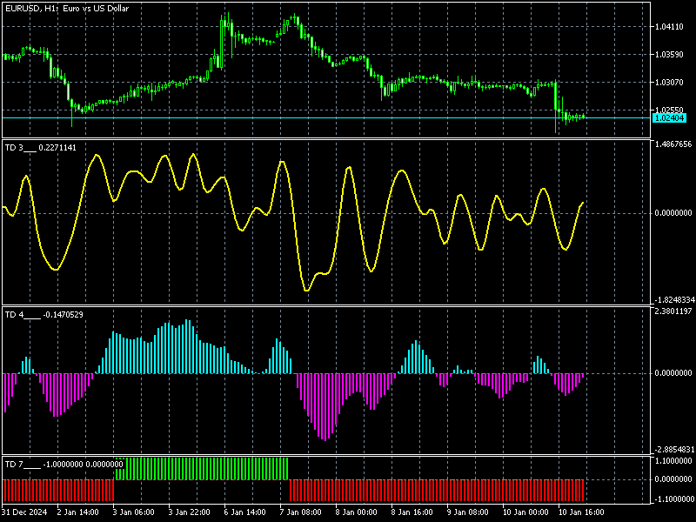Click the -2.8854831 scale minimum of TD 4
The image size is (696, 522).
(x=673, y=449)
